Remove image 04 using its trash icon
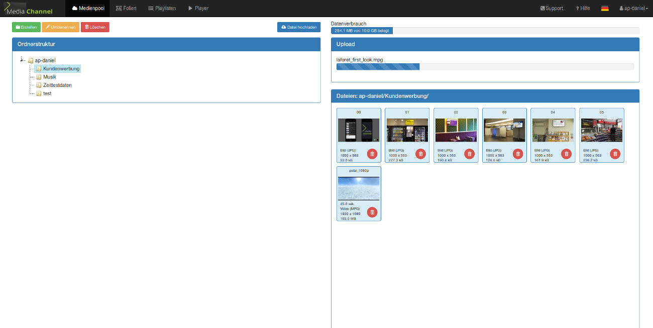Image resolution: width=653 pixels, height=328 pixels. (566, 154)
